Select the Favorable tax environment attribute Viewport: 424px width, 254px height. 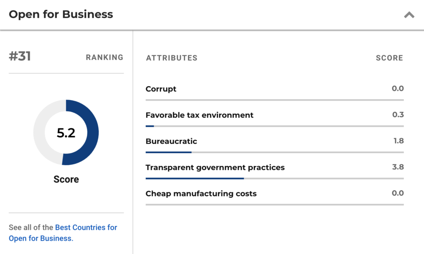point(199,115)
